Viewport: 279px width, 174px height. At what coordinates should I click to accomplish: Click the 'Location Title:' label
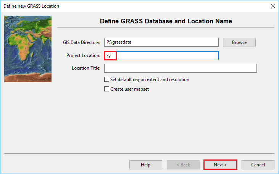click(x=86, y=68)
